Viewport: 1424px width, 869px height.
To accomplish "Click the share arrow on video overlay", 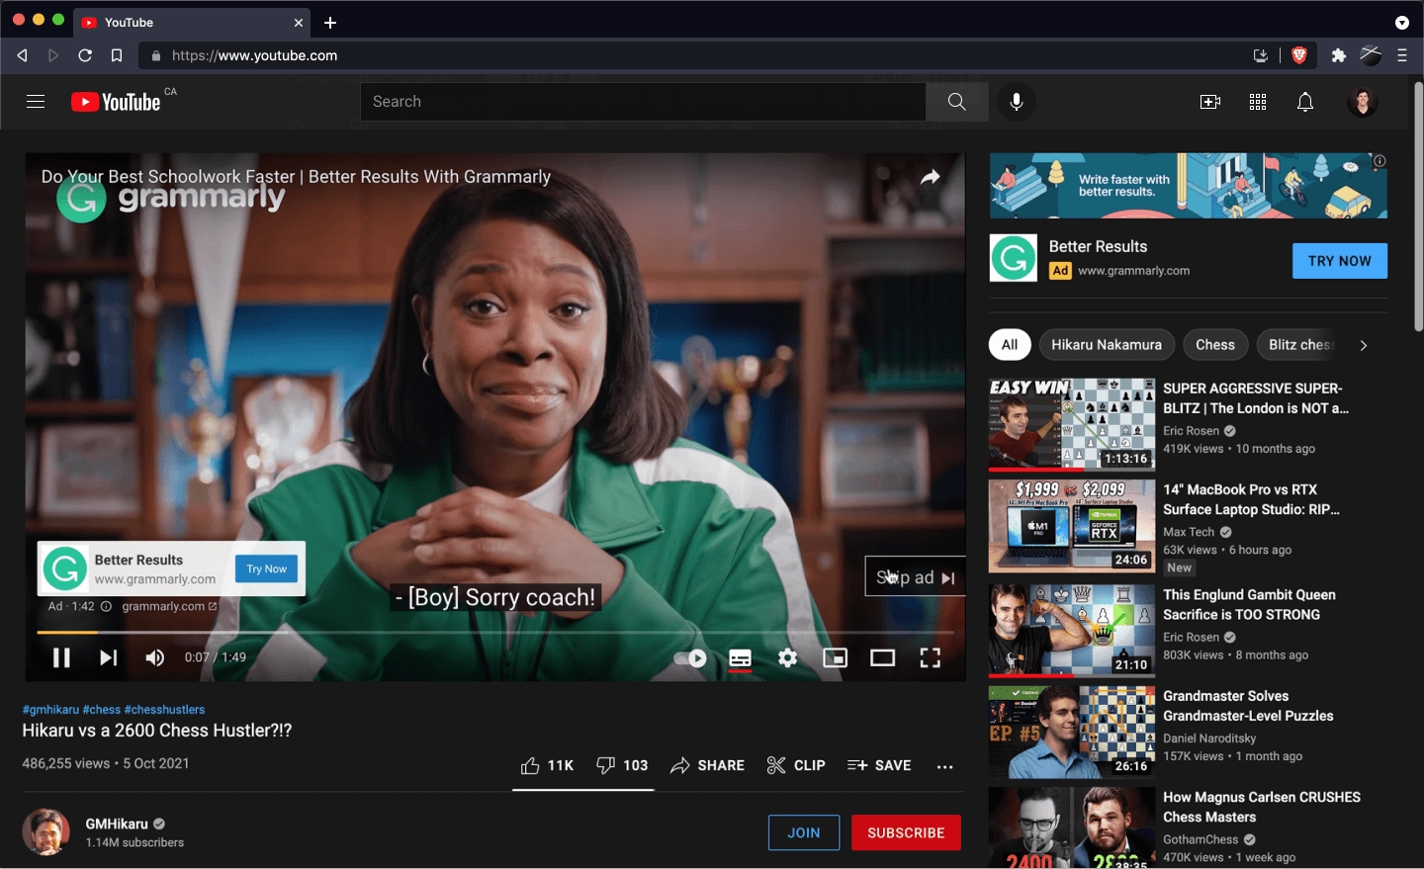I will pos(931,177).
